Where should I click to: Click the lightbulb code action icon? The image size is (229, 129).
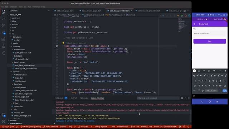coord(63,43)
